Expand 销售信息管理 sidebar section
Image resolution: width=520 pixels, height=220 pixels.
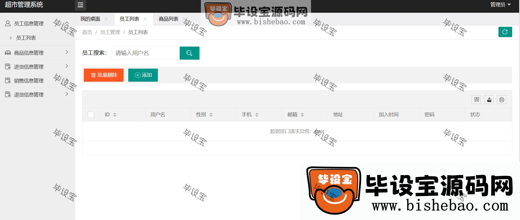coord(37,81)
